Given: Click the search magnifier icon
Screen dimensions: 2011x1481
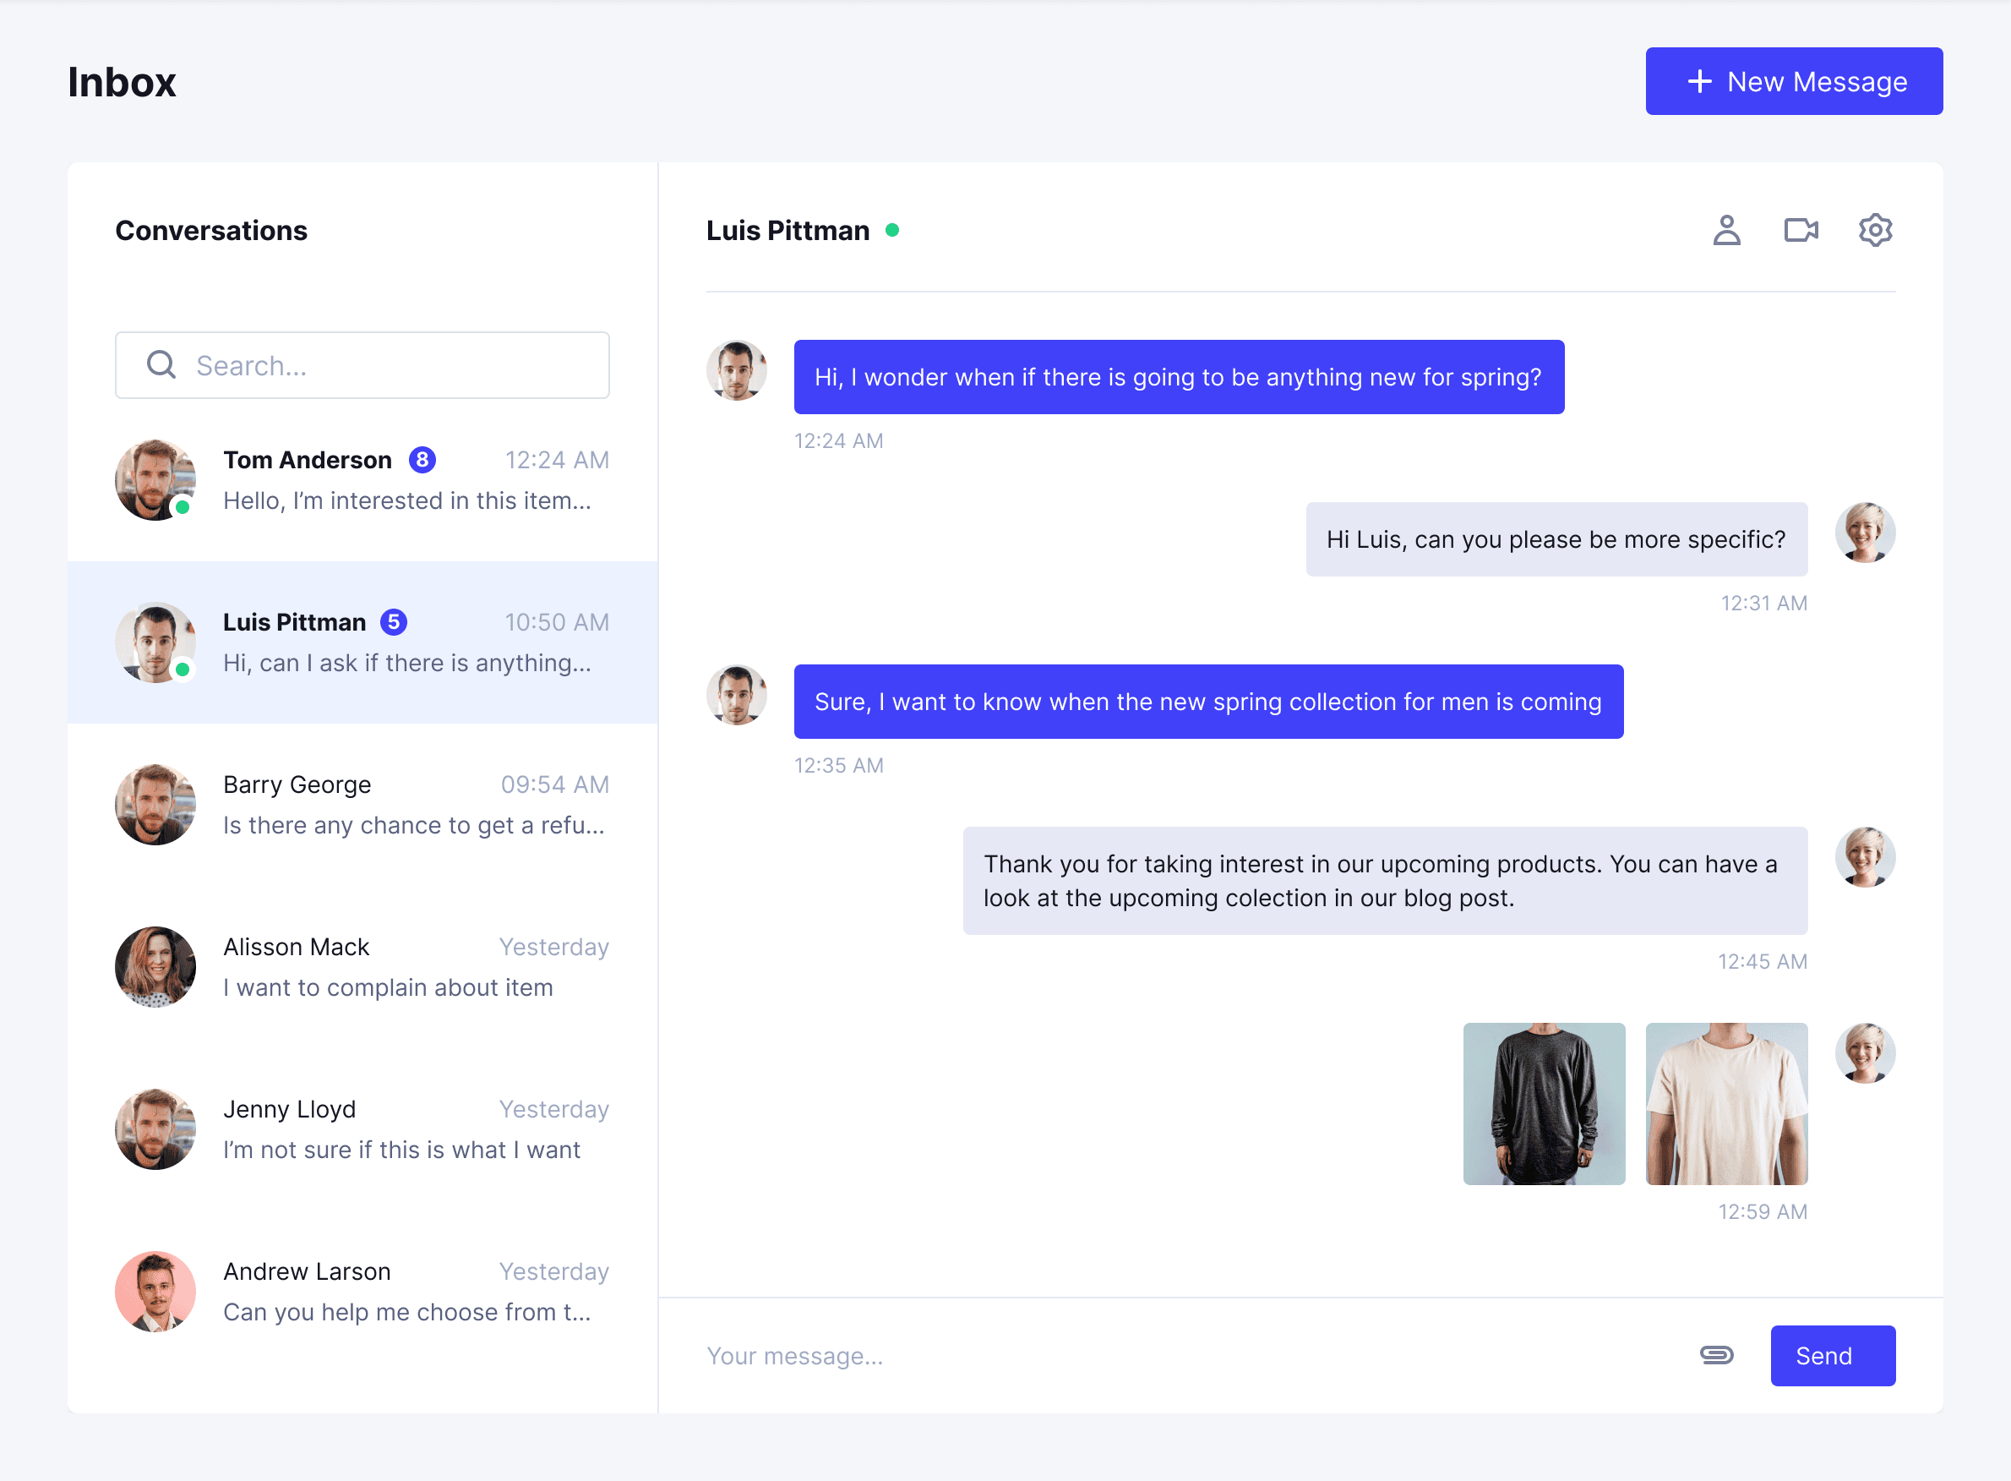Looking at the screenshot, I should pos(161,365).
